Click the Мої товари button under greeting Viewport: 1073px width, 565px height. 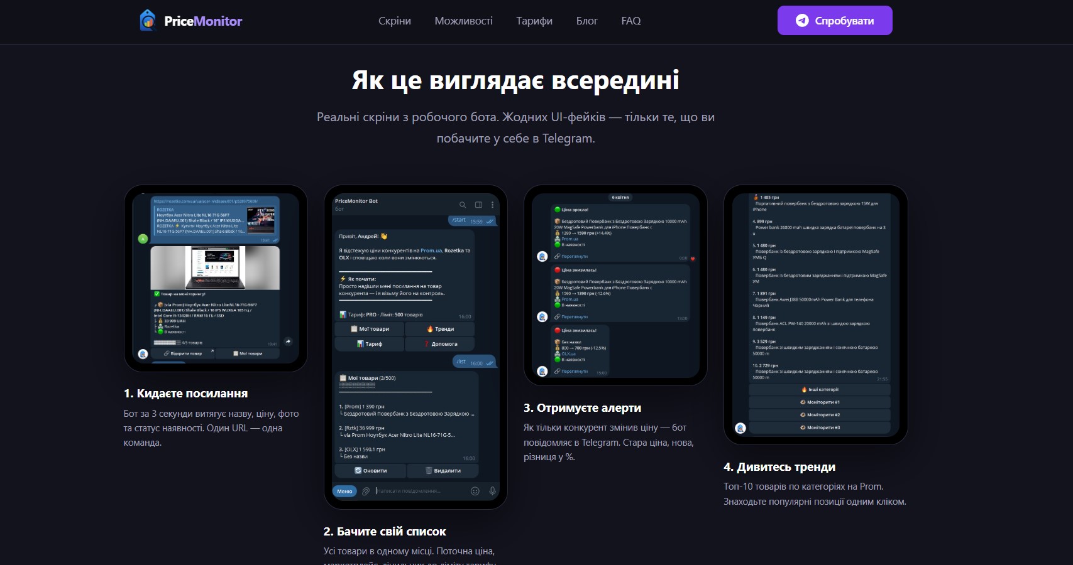pos(370,329)
